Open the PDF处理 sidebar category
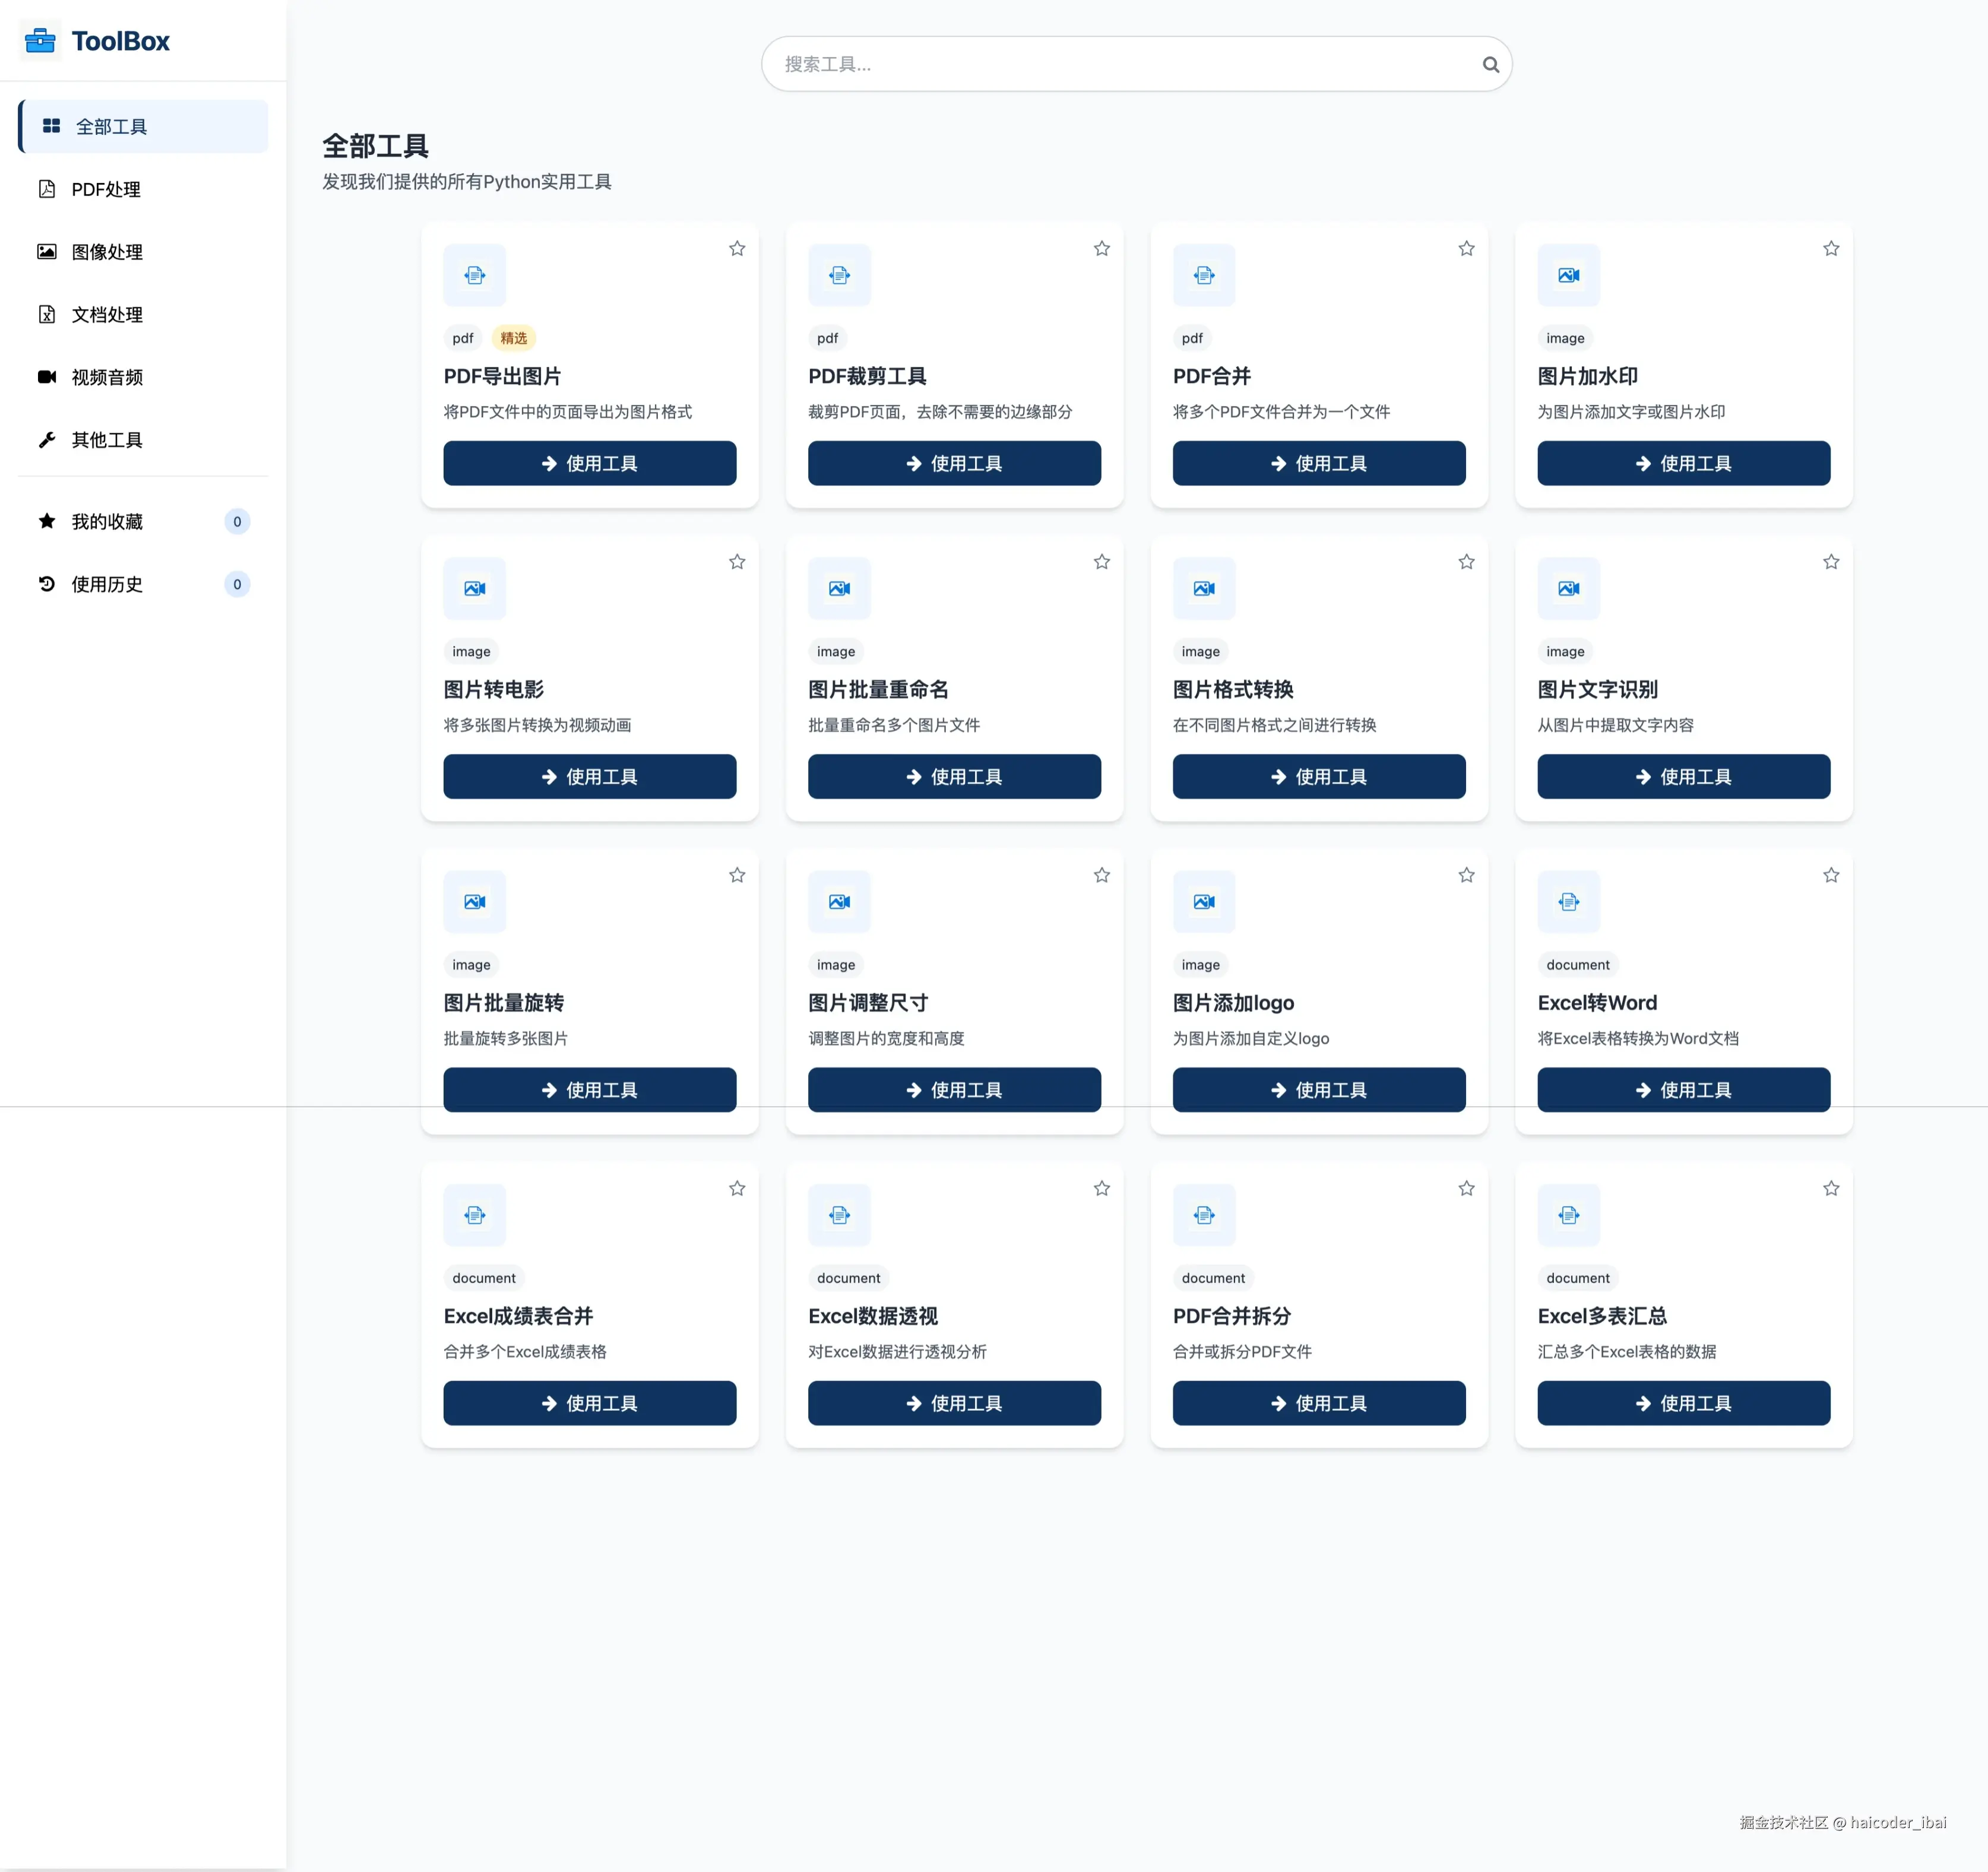The height and width of the screenshot is (1872, 1988). click(105, 189)
